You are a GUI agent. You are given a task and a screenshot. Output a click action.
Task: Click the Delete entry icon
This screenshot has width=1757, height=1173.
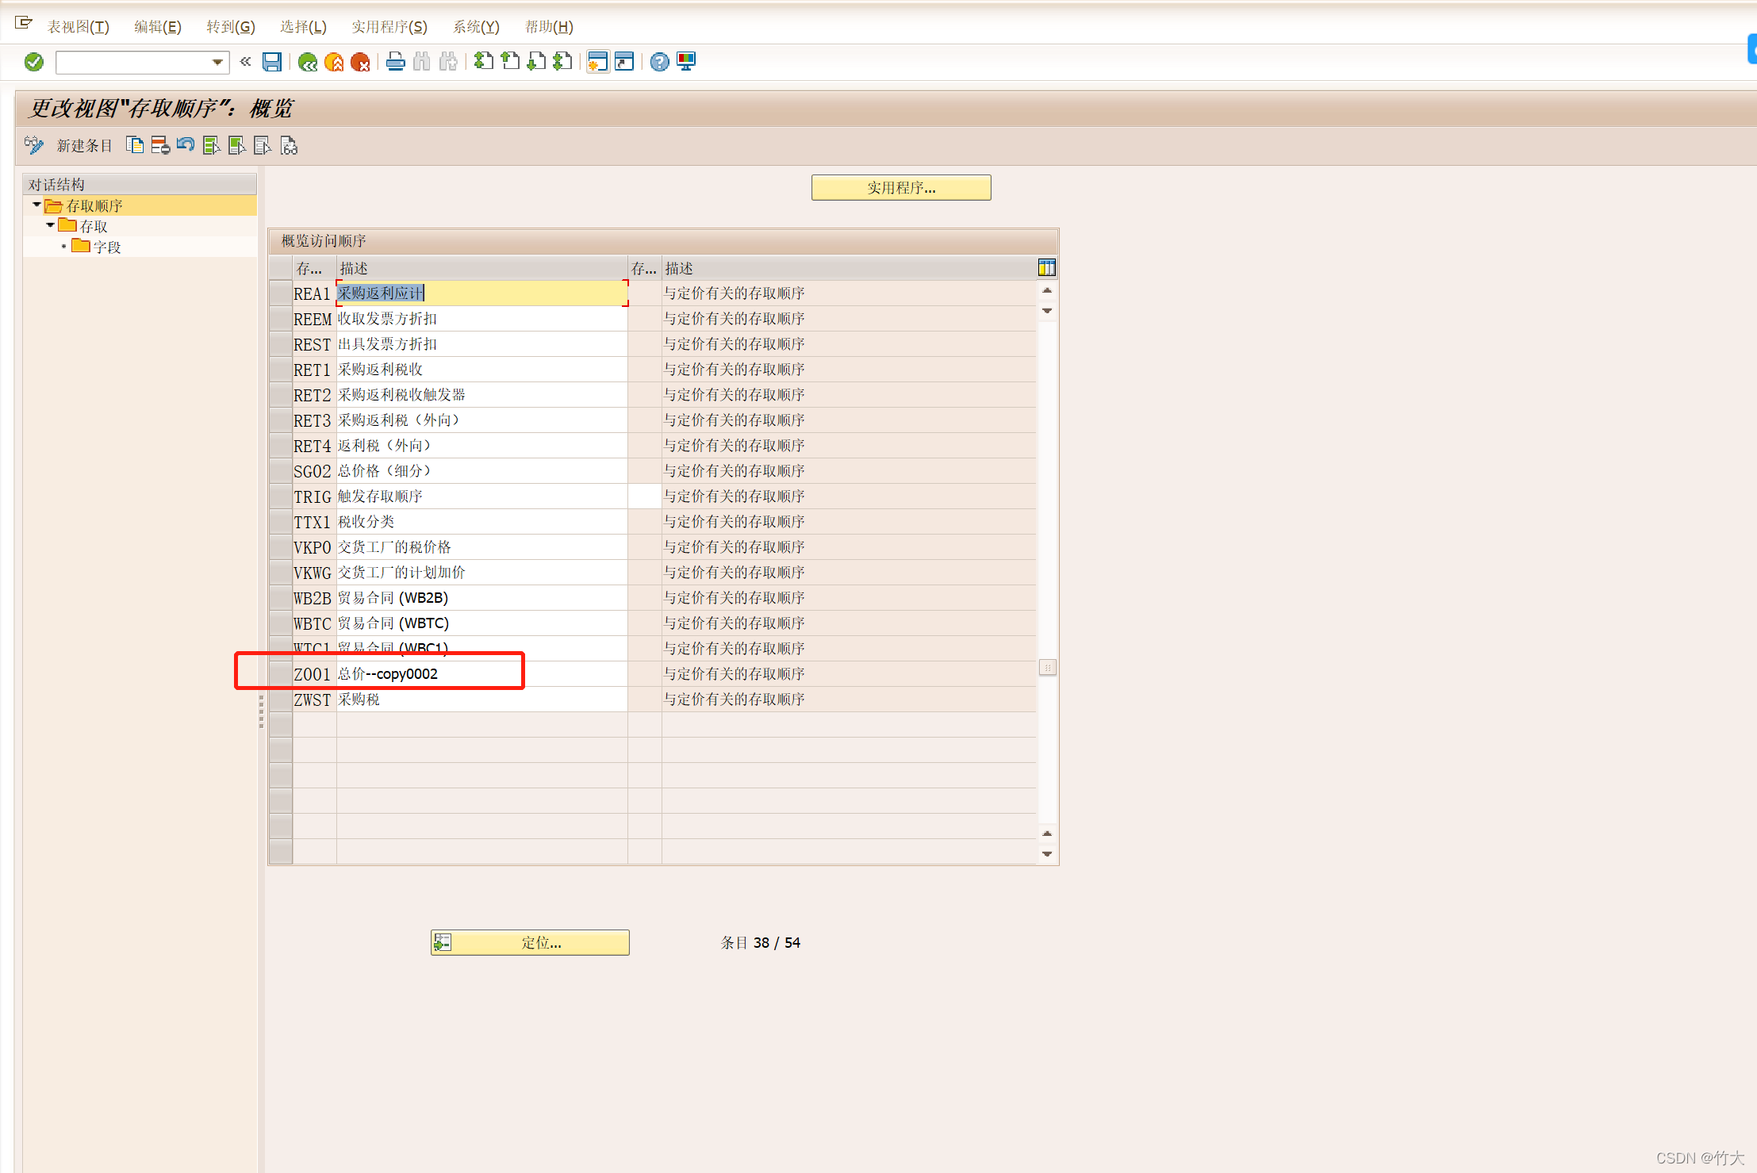pyautogui.click(x=160, y=145)
